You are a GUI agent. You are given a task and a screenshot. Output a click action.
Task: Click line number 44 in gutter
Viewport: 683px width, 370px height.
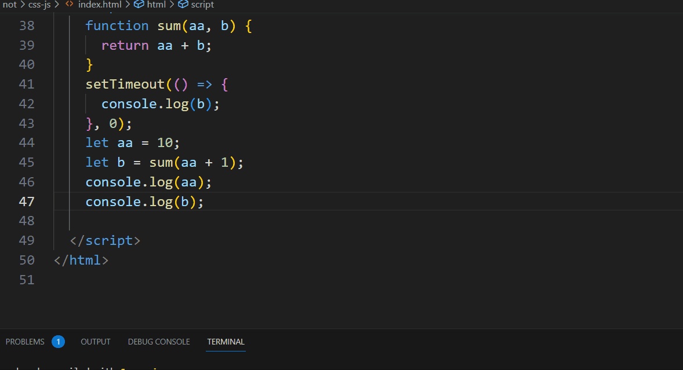pyautogui.click(x=27, y=142)
